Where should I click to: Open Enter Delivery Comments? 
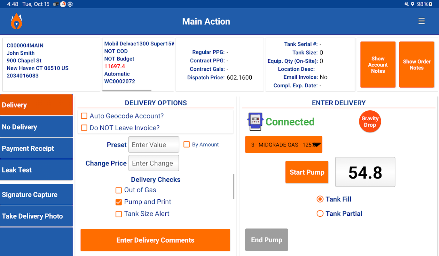[155, 240]
